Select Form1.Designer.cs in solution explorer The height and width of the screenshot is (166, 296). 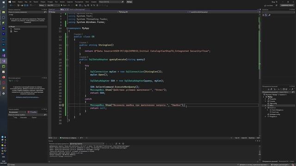coord(277,110)
